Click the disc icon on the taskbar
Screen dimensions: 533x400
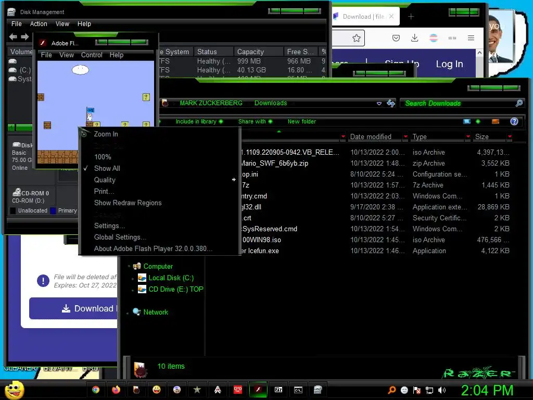pyautogui.click(x=177, y=390)
